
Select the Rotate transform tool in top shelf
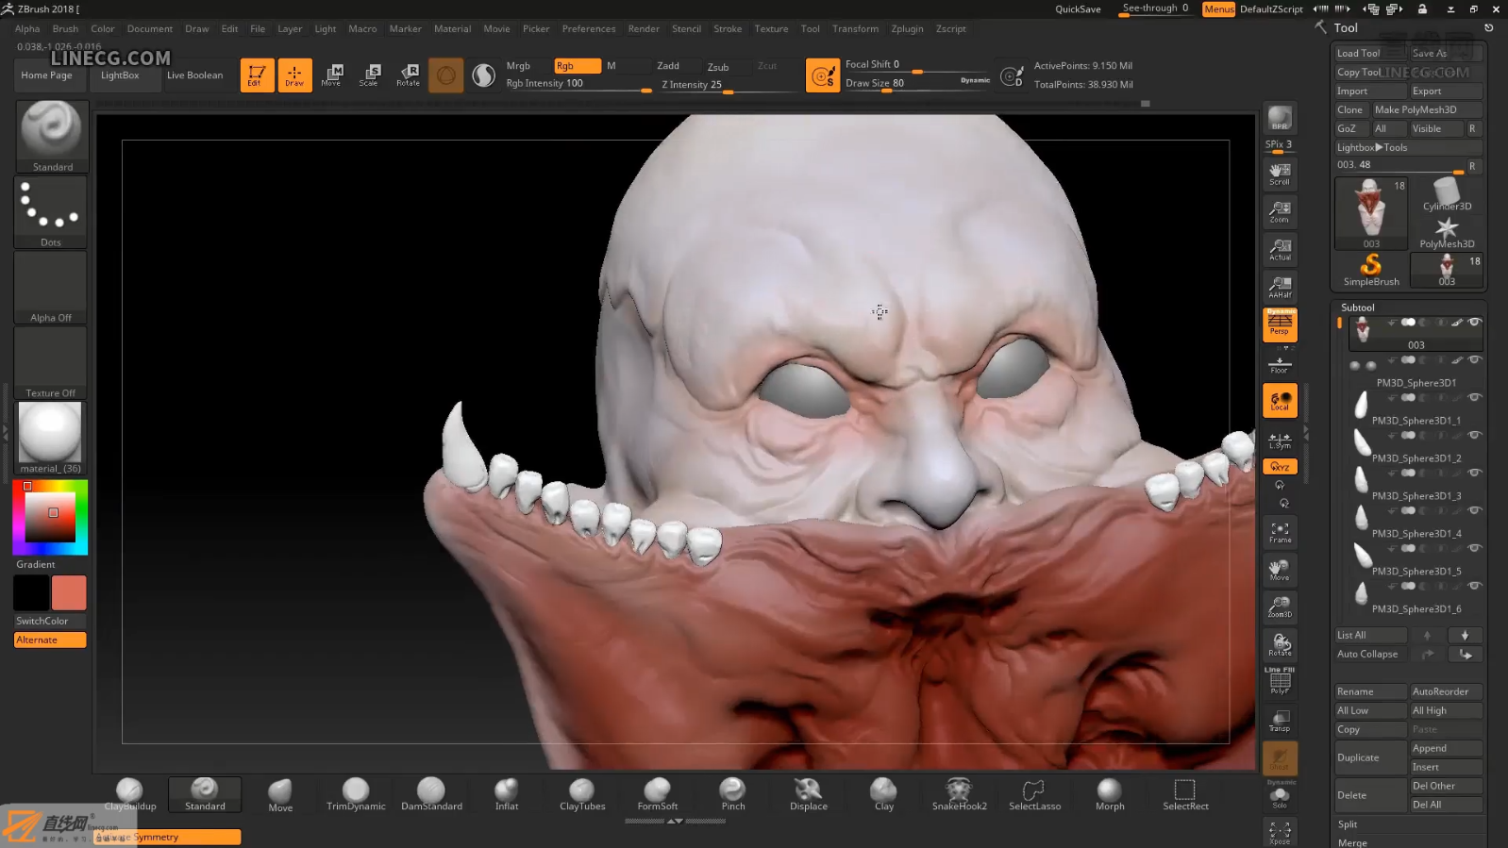(408, 75)
